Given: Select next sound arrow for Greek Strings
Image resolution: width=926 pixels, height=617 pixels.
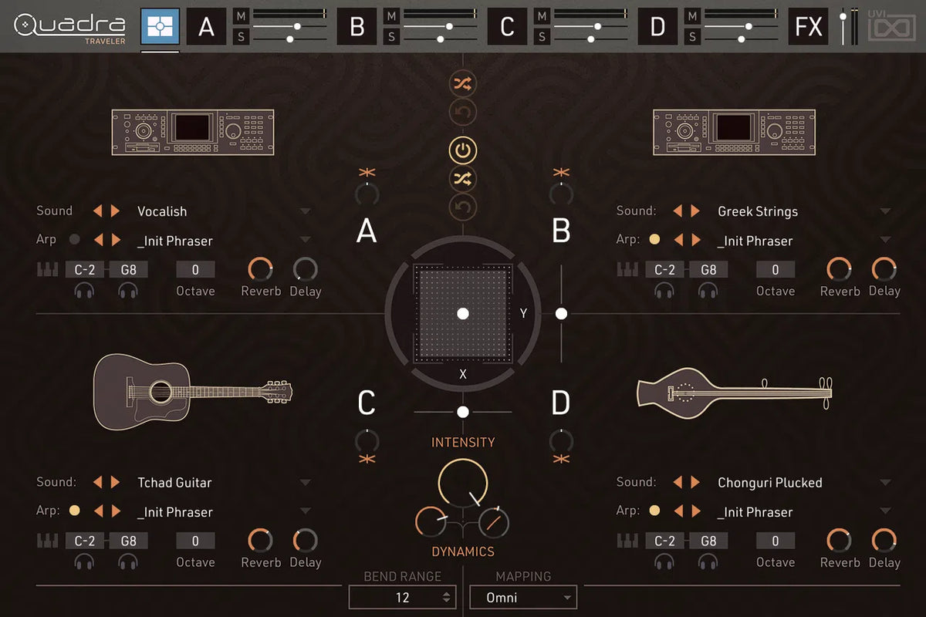Looking at the screenshot, I should click(695, 211).
